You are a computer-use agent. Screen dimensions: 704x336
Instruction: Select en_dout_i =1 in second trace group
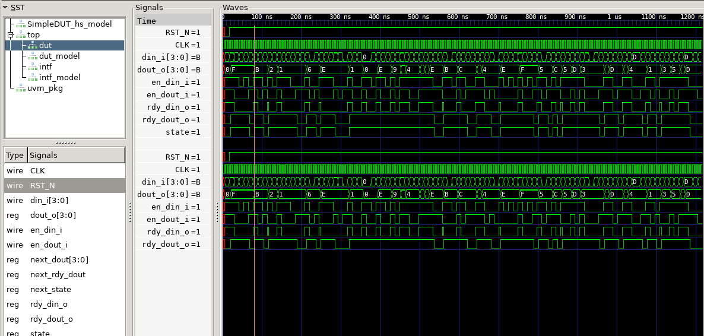coord(173,219)
